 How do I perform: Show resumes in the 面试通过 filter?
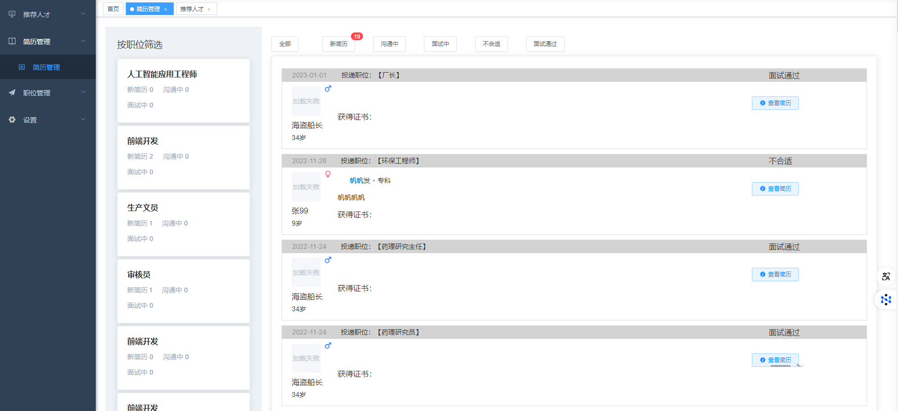click(545, 44)
